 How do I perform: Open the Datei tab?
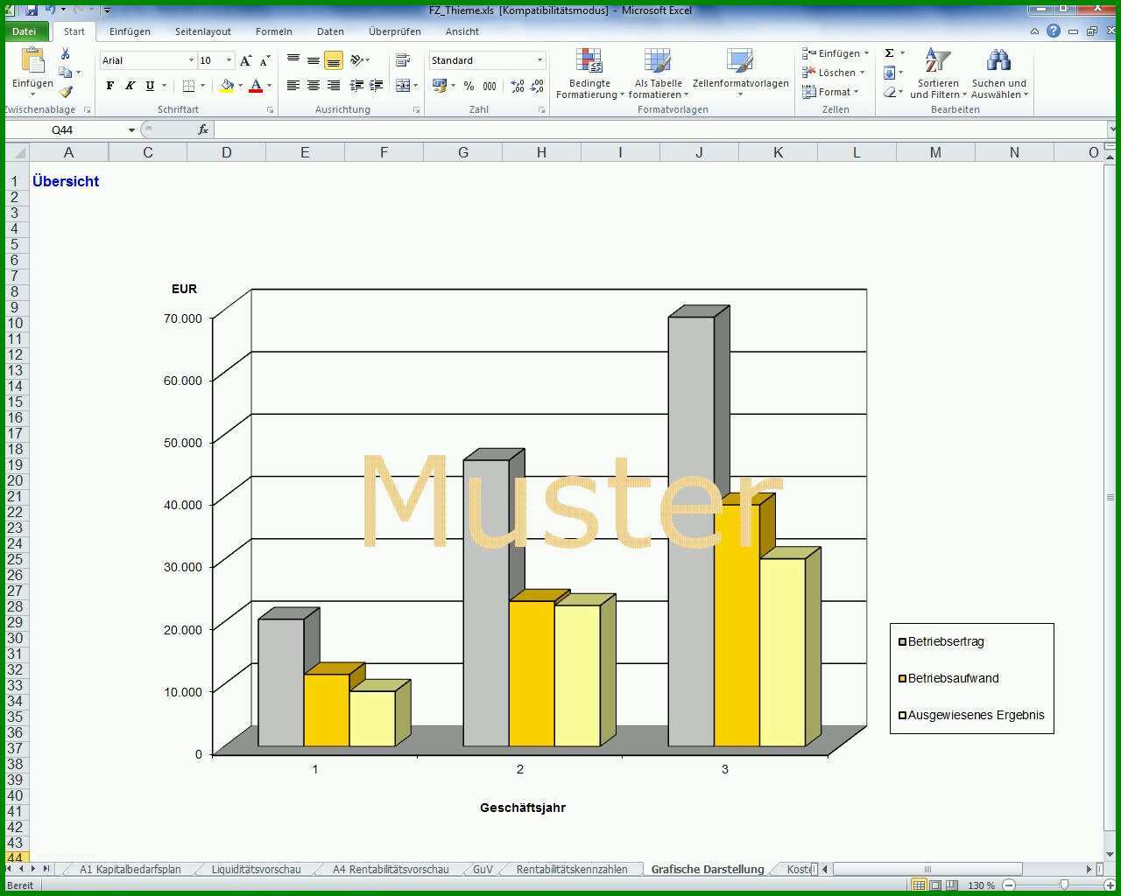[x=24, y=31]
